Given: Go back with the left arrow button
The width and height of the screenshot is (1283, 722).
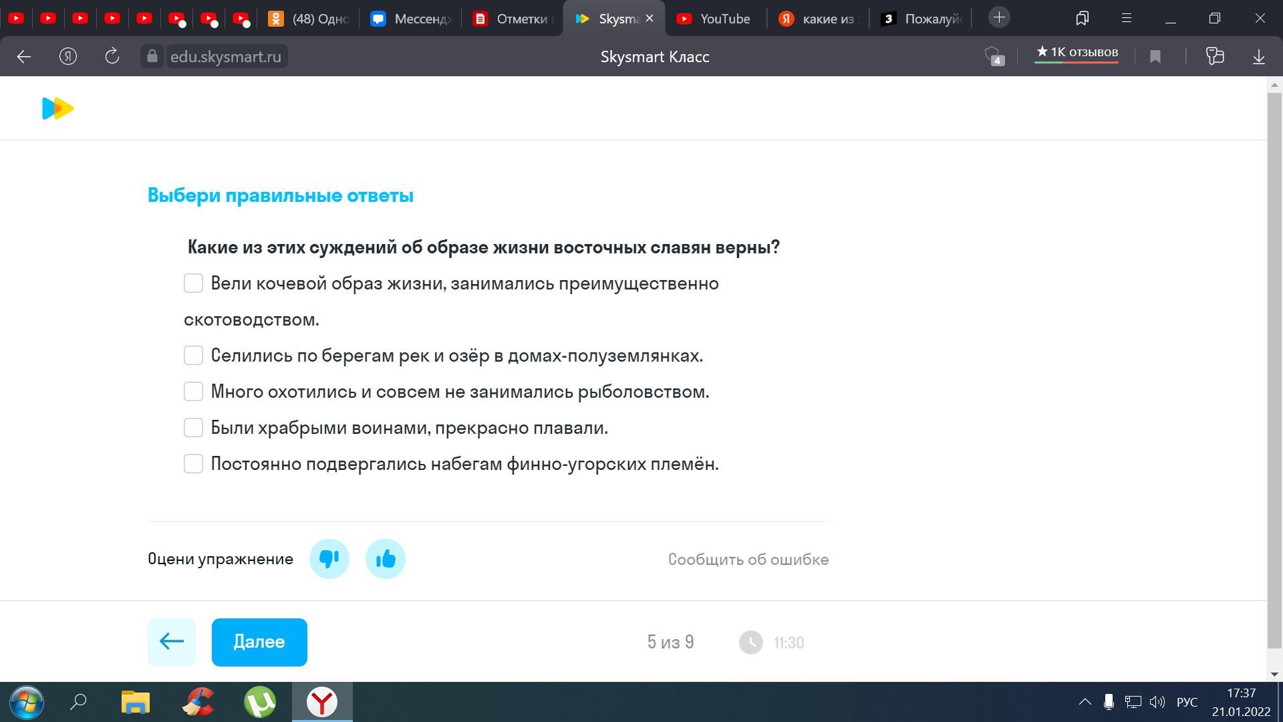Looking at the screenshot, I should pyautogui.click(x=24, y=57).
